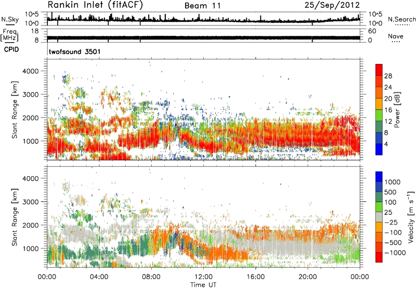
Task: Select the red bottom segment of velocity colorbar
Action: 379,257
